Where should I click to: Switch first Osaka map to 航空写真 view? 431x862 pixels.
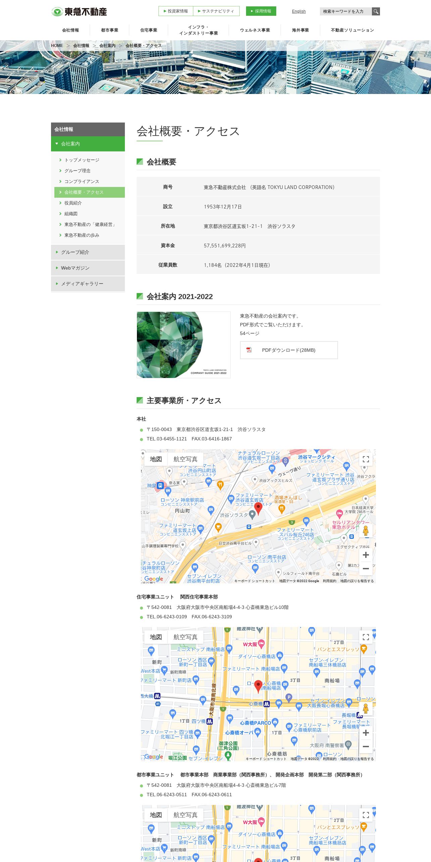point(185,637)
